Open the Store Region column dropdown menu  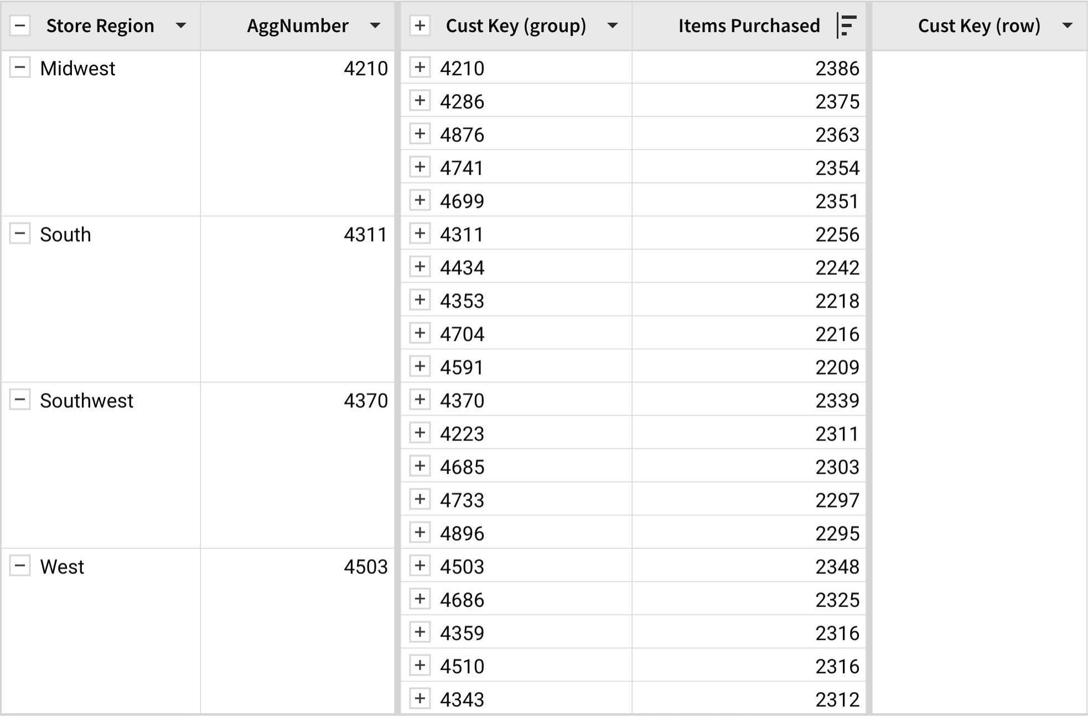click(180, 25)
